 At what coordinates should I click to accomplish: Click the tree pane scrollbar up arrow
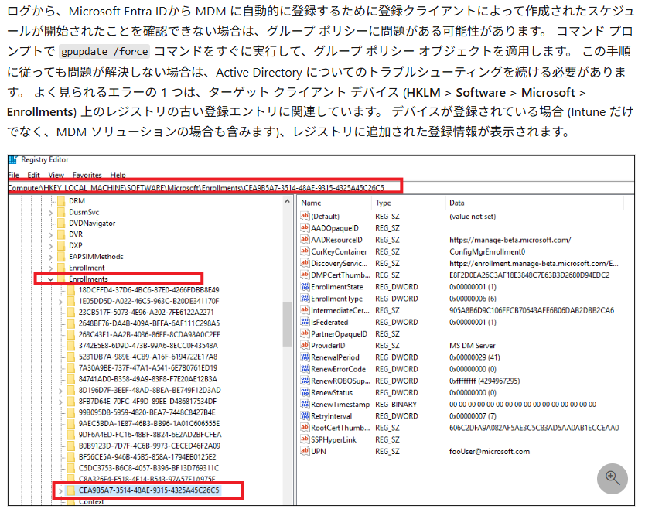pyautogui.click(x=287, y=201)
